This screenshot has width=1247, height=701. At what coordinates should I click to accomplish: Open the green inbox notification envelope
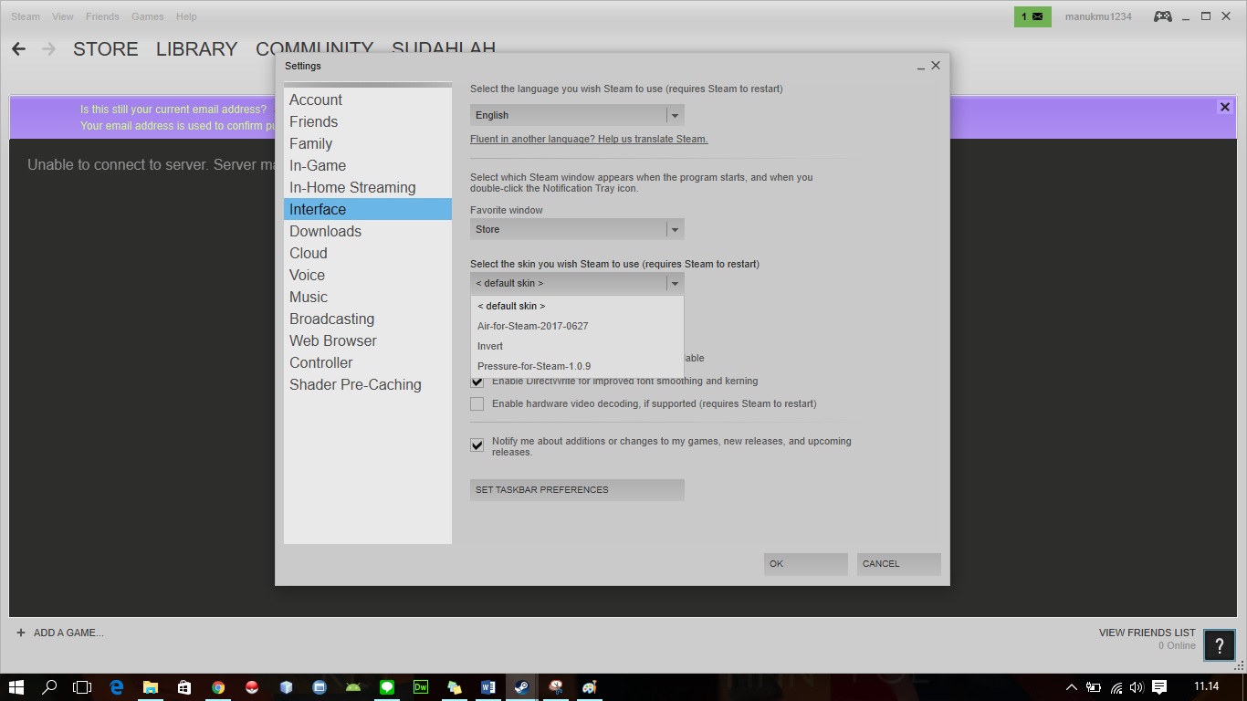pos(1032,16)
